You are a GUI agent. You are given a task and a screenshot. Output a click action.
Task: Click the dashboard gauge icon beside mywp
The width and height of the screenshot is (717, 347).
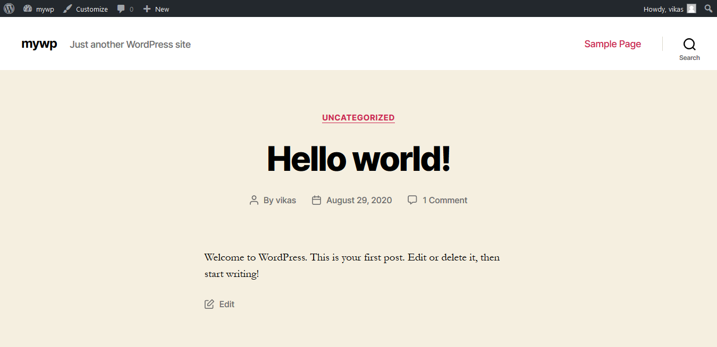(28, 8)
